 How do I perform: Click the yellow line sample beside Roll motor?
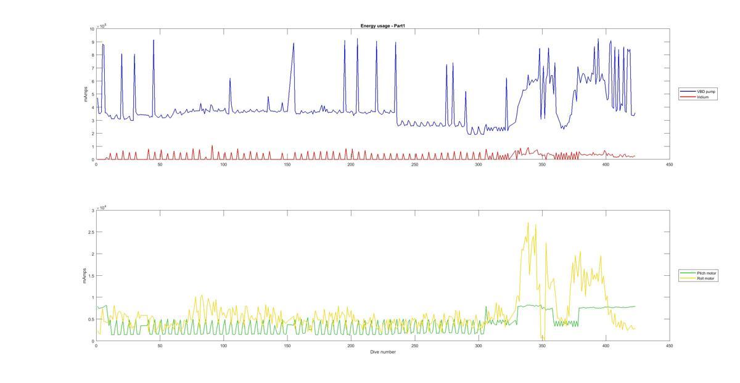point(688,278)
